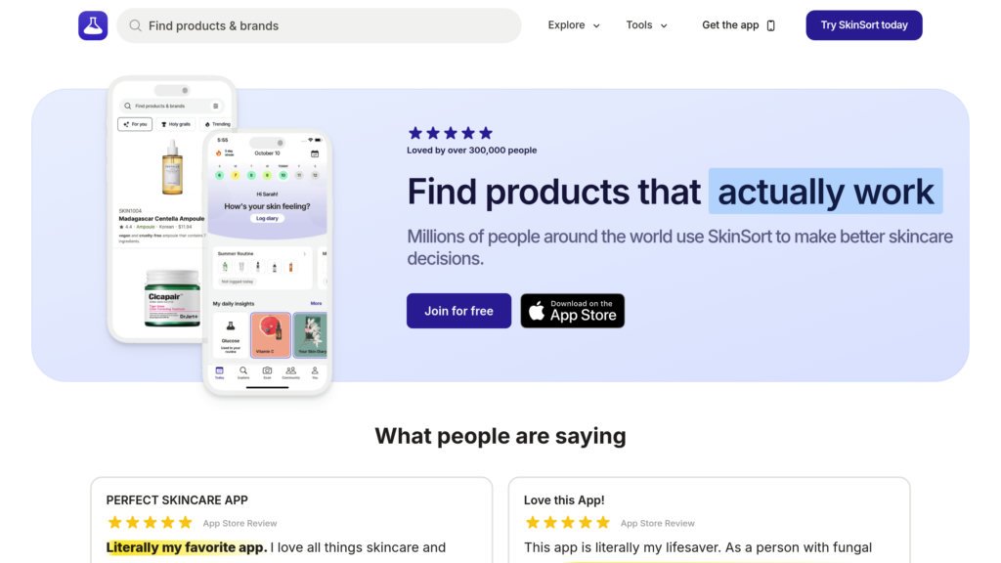Select the Holy grails tab in phone mockup
1001x563 pixels.
(176, 124)
